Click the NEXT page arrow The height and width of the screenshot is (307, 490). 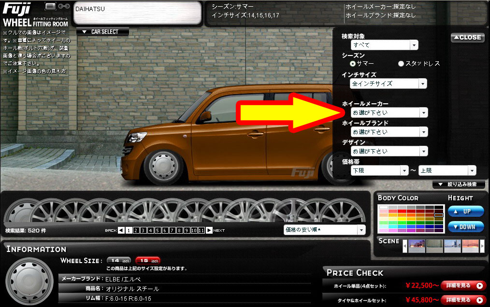click(x=209, y=230)
